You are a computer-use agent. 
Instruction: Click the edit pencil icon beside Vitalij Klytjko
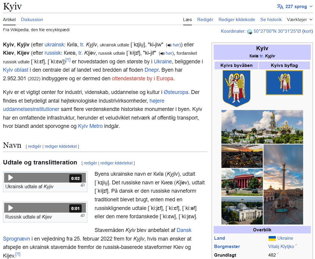pyautogui.click(x=296, y=245)
